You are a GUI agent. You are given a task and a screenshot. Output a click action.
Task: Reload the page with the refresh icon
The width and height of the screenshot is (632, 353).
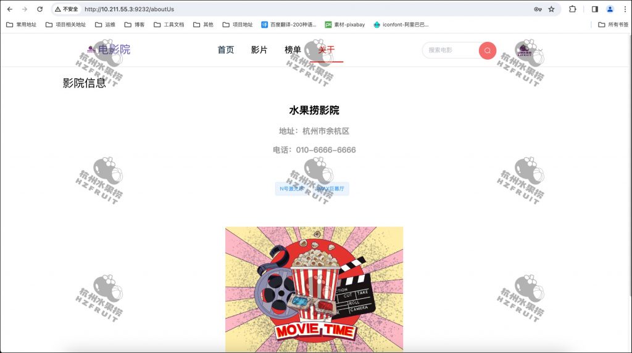(x=39, y=9)
